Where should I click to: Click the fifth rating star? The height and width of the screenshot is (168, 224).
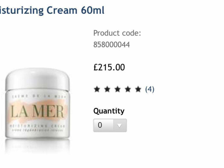(138, 89)
